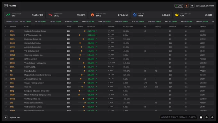Click the up arrow in WNW row
The width and height of the screenshot is (218, 123).
(x=96, y=95)
